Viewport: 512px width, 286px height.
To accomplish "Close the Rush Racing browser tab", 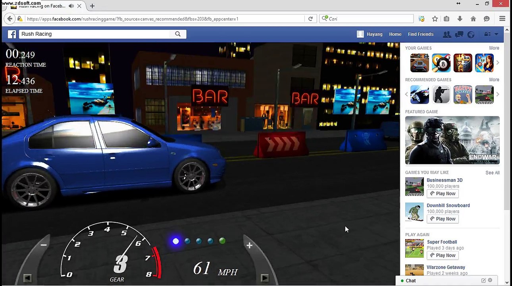I will click(x=79, y=6).
